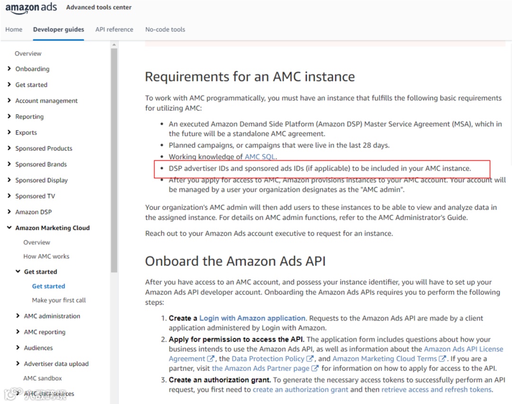Expand Sponsored Display chevron
This screenshot has width=512, height=404.
[x=9, y=180]
